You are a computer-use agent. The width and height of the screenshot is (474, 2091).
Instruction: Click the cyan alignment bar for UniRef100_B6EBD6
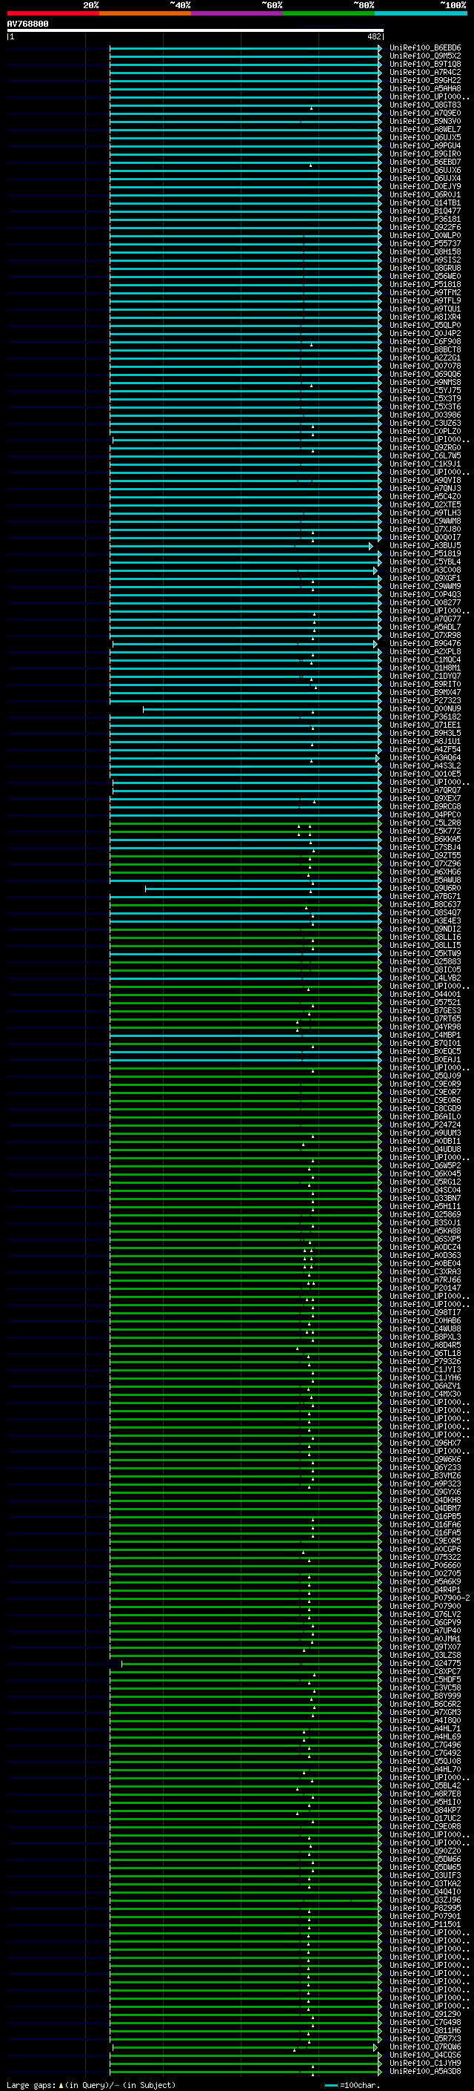point(244,48)
